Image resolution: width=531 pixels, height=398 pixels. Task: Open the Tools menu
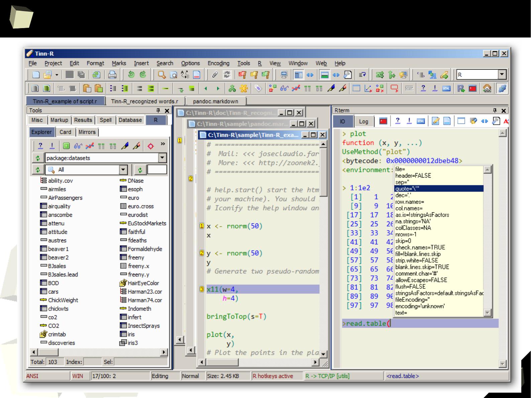pos(244,63)
